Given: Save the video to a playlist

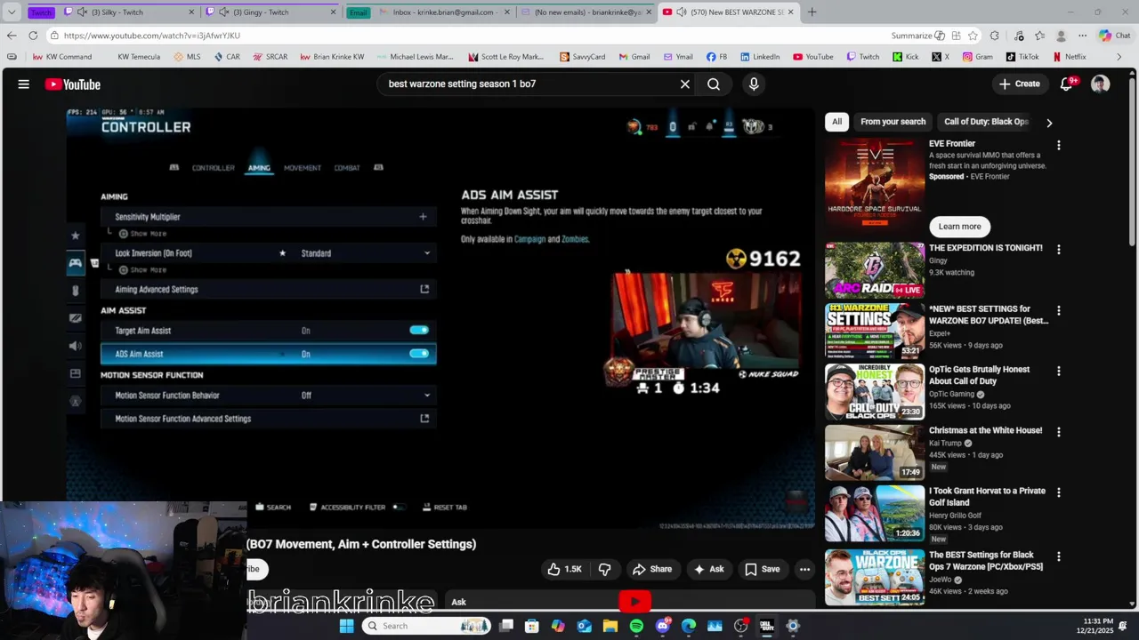Looking at the screenshot, I should pos(762,569).
